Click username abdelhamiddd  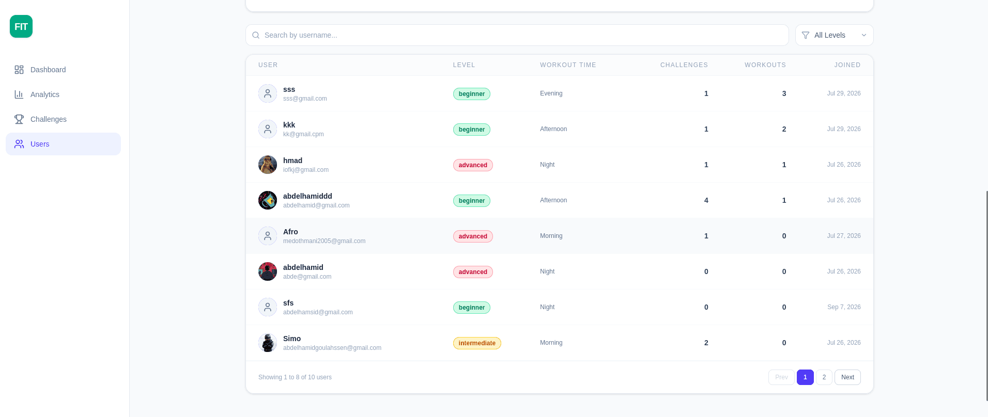(307, 196)
